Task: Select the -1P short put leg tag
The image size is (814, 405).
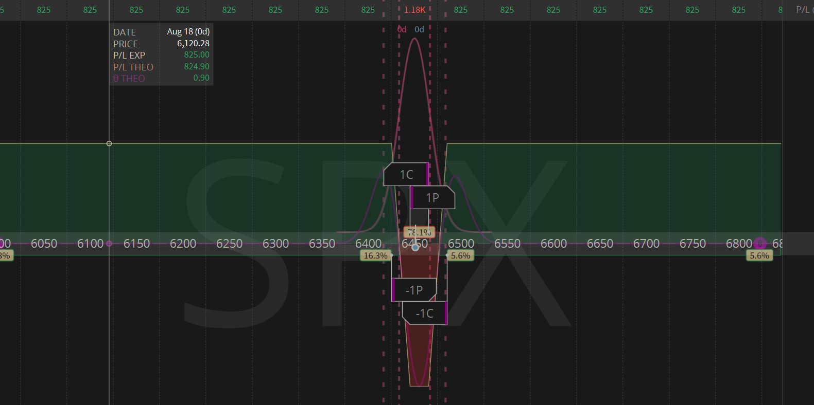Action: click(x=414, y=290)
